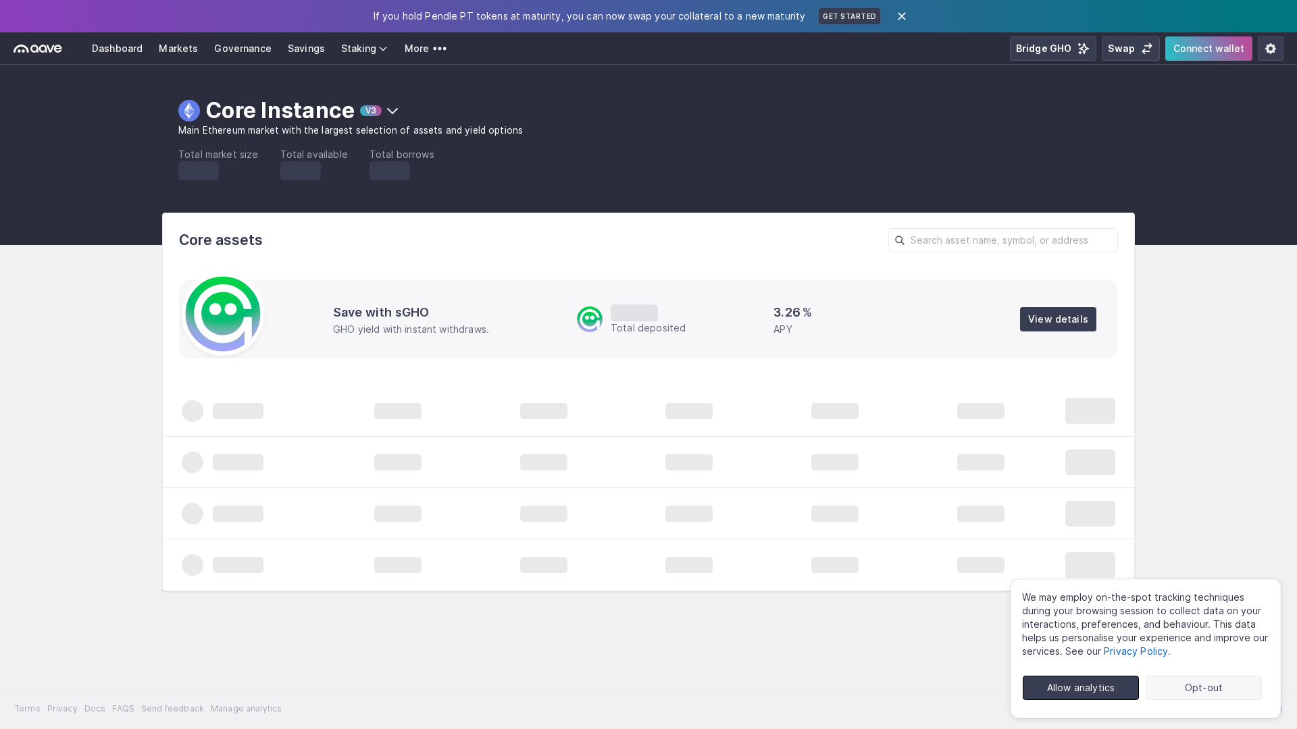Open the Terms footer link
The height and width of the screenshot is (729, 1297).
28,709
